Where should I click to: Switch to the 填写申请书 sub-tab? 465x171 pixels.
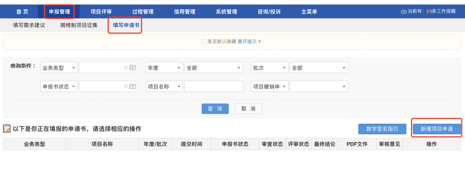click(x=126, y=25)
